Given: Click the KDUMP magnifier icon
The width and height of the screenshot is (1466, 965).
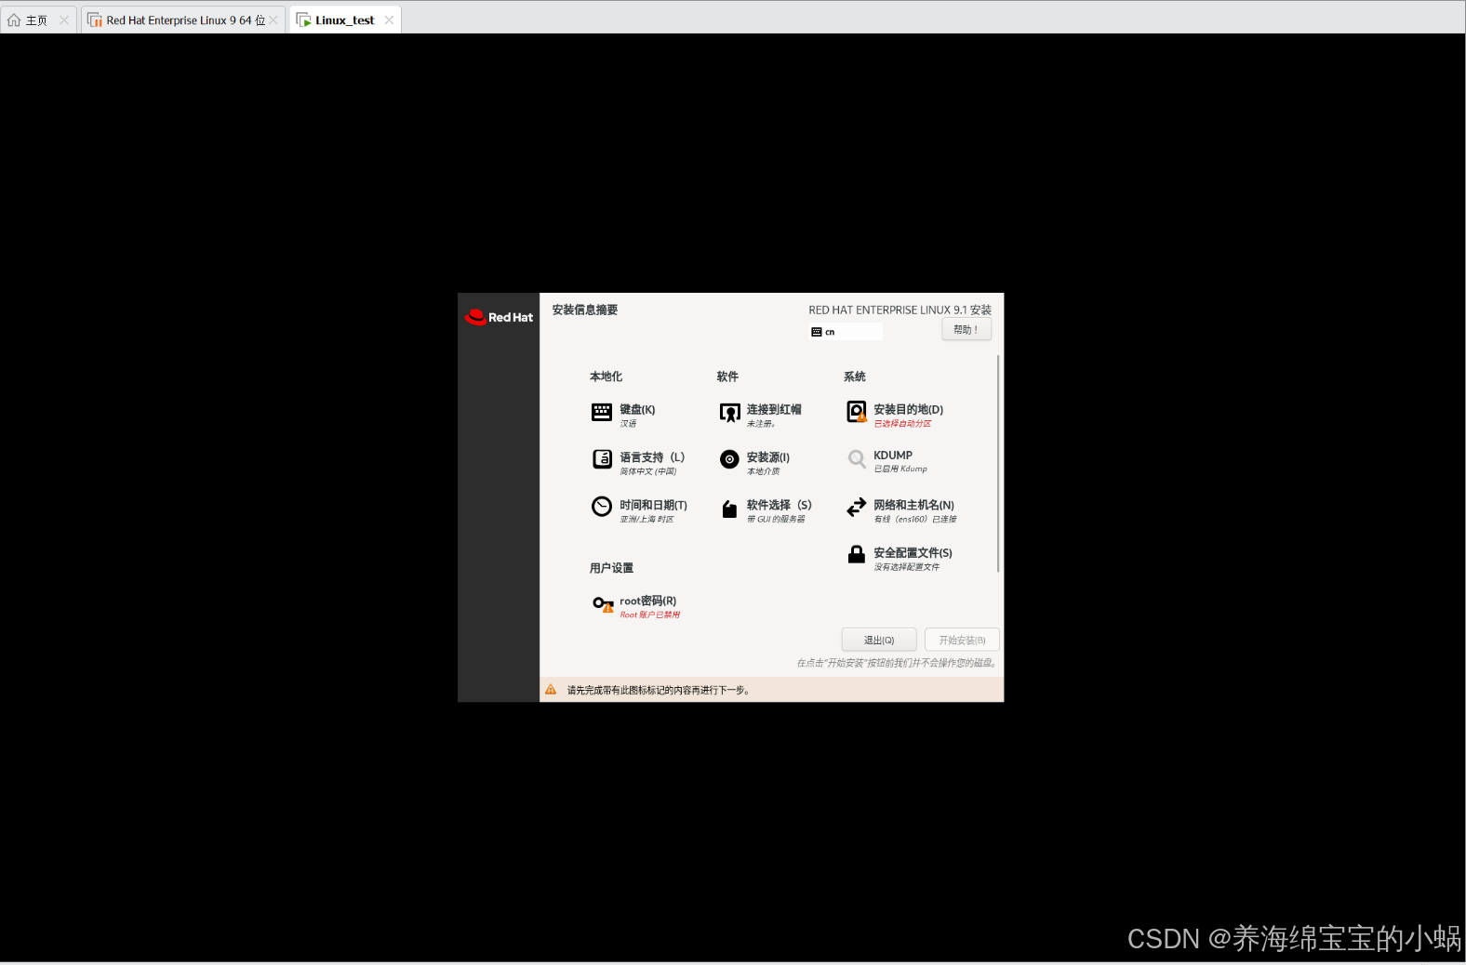Looking at the screenshot, I should click(x=857, y=459).
